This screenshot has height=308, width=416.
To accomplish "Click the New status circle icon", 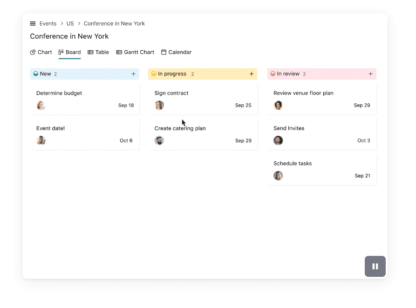I will tap(35, 74).
